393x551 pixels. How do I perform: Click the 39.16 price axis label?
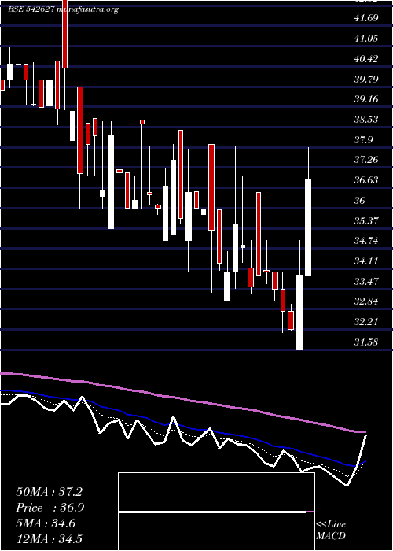coord(366,99)
